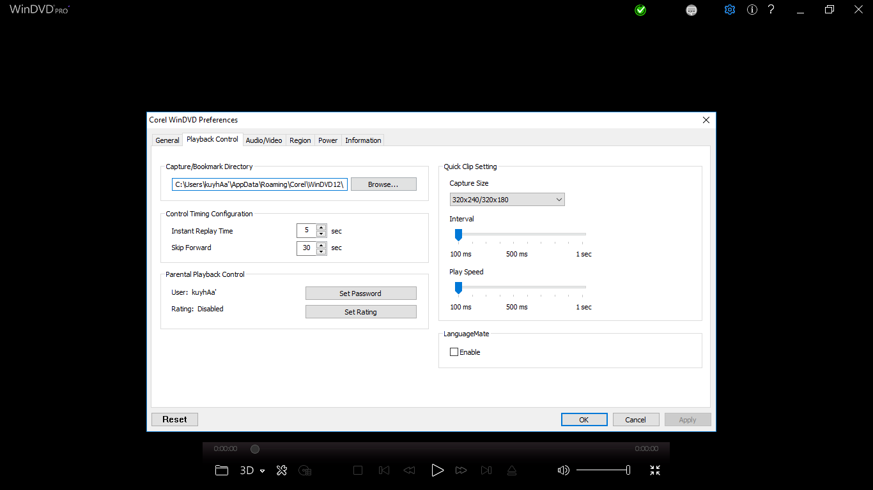873x490 pixels.
Task: Switch to the Region tab
Action: (300, 140)
